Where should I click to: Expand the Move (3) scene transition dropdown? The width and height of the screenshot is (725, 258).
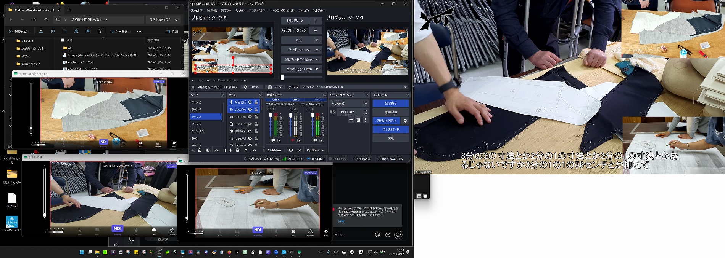point(366,104)
